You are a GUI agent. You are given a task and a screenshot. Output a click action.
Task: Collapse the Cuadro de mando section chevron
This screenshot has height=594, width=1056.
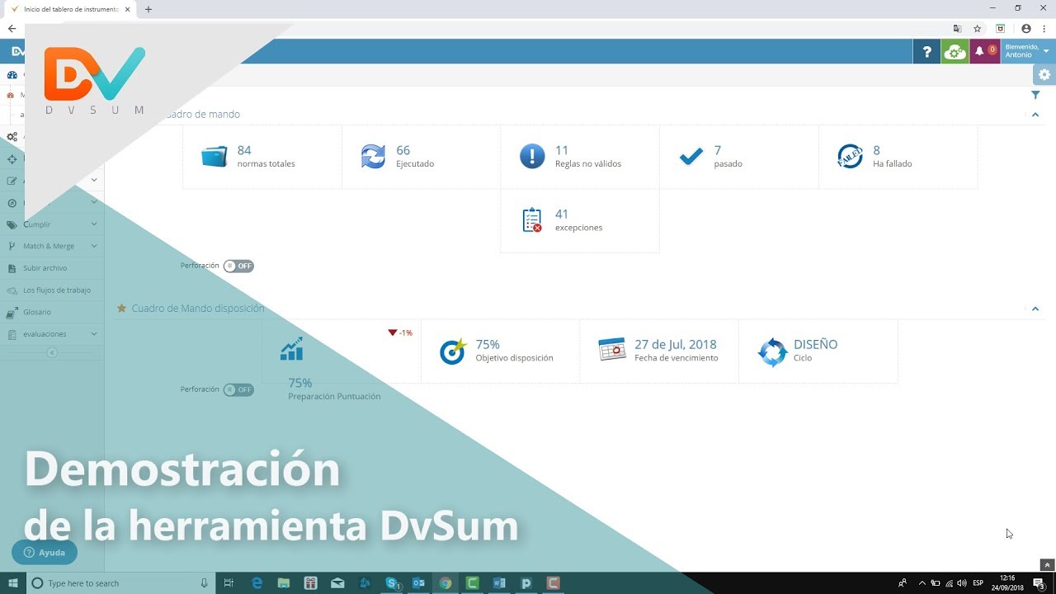(1035, 115)
